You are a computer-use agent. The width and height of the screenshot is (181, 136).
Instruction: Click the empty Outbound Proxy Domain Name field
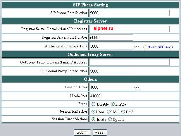[x=129, y=62]
